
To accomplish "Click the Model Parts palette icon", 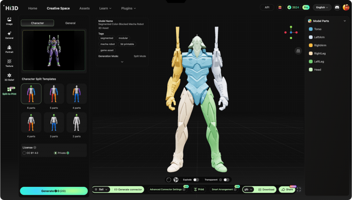I will [x=310, y=21].
